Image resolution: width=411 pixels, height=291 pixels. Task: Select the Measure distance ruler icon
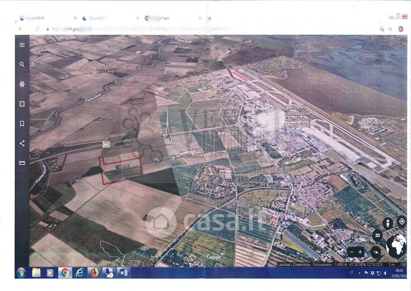click(x=22, y=163)
